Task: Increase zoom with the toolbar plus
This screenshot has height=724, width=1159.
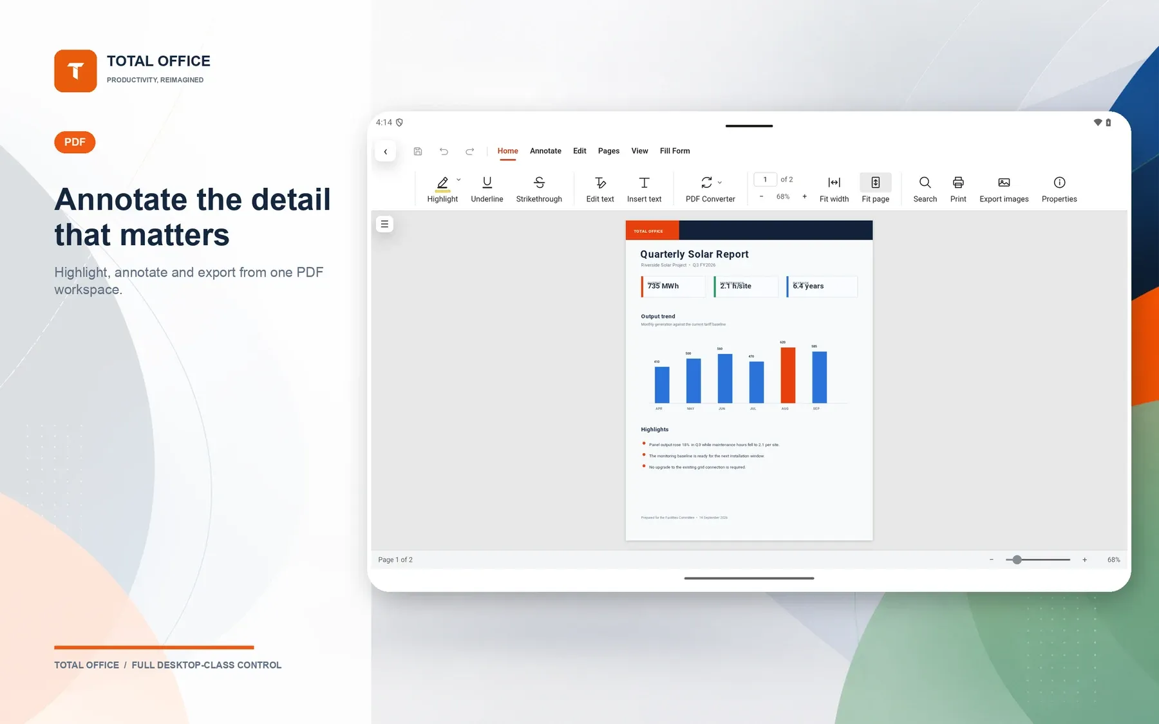Action: pyautogui.click(x=804, y=196)
